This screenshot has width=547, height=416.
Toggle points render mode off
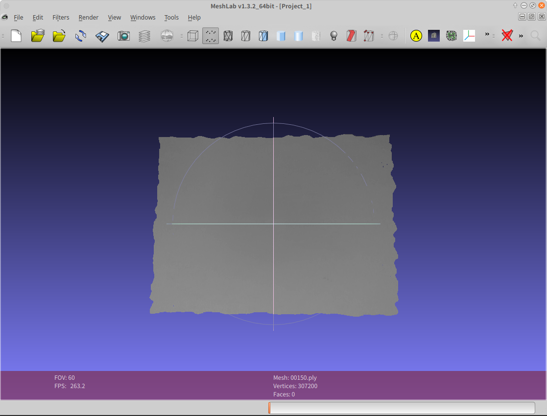pos(210,36)
